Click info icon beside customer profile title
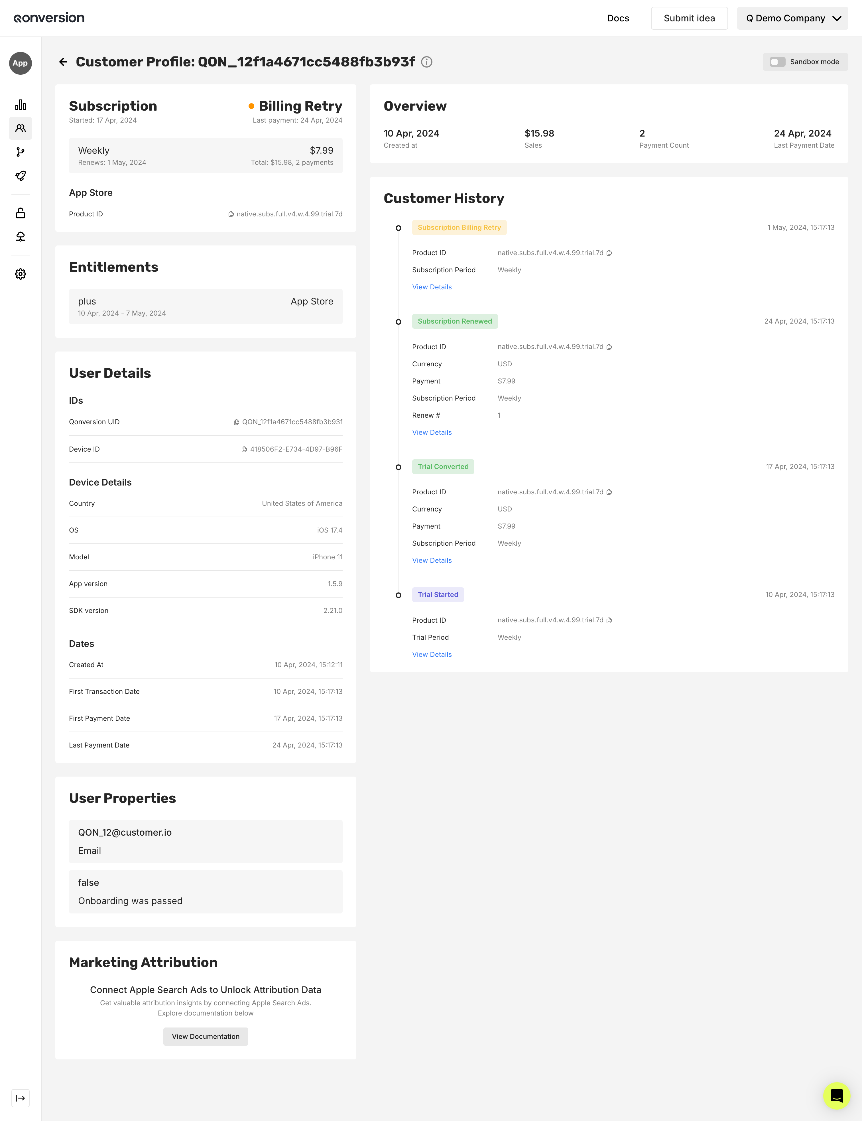The height and width of the screenshot is (1121, 862). click(x=426, y=62)
